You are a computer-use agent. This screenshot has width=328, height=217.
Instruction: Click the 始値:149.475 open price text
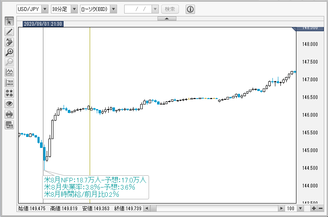(x=32, y=209)
